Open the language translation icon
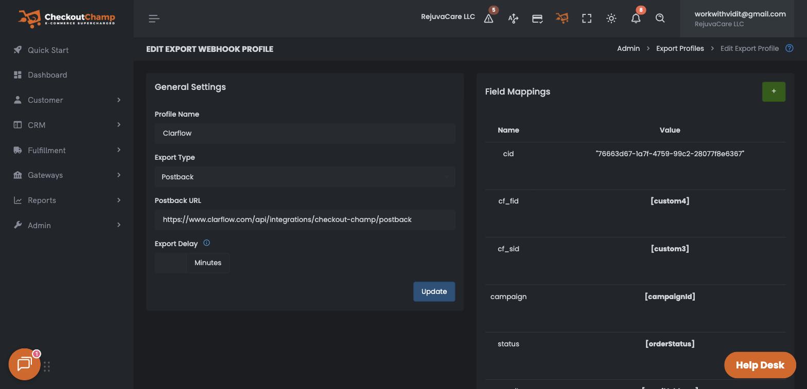Screen dimensions: 807x389 click(x=513, y=18)
